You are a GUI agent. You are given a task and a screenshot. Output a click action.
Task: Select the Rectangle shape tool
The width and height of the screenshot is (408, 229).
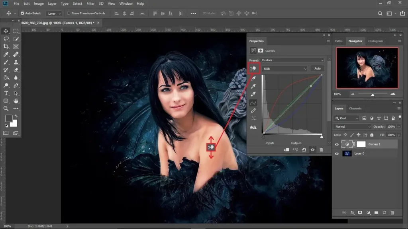click(x=6, y=101)
